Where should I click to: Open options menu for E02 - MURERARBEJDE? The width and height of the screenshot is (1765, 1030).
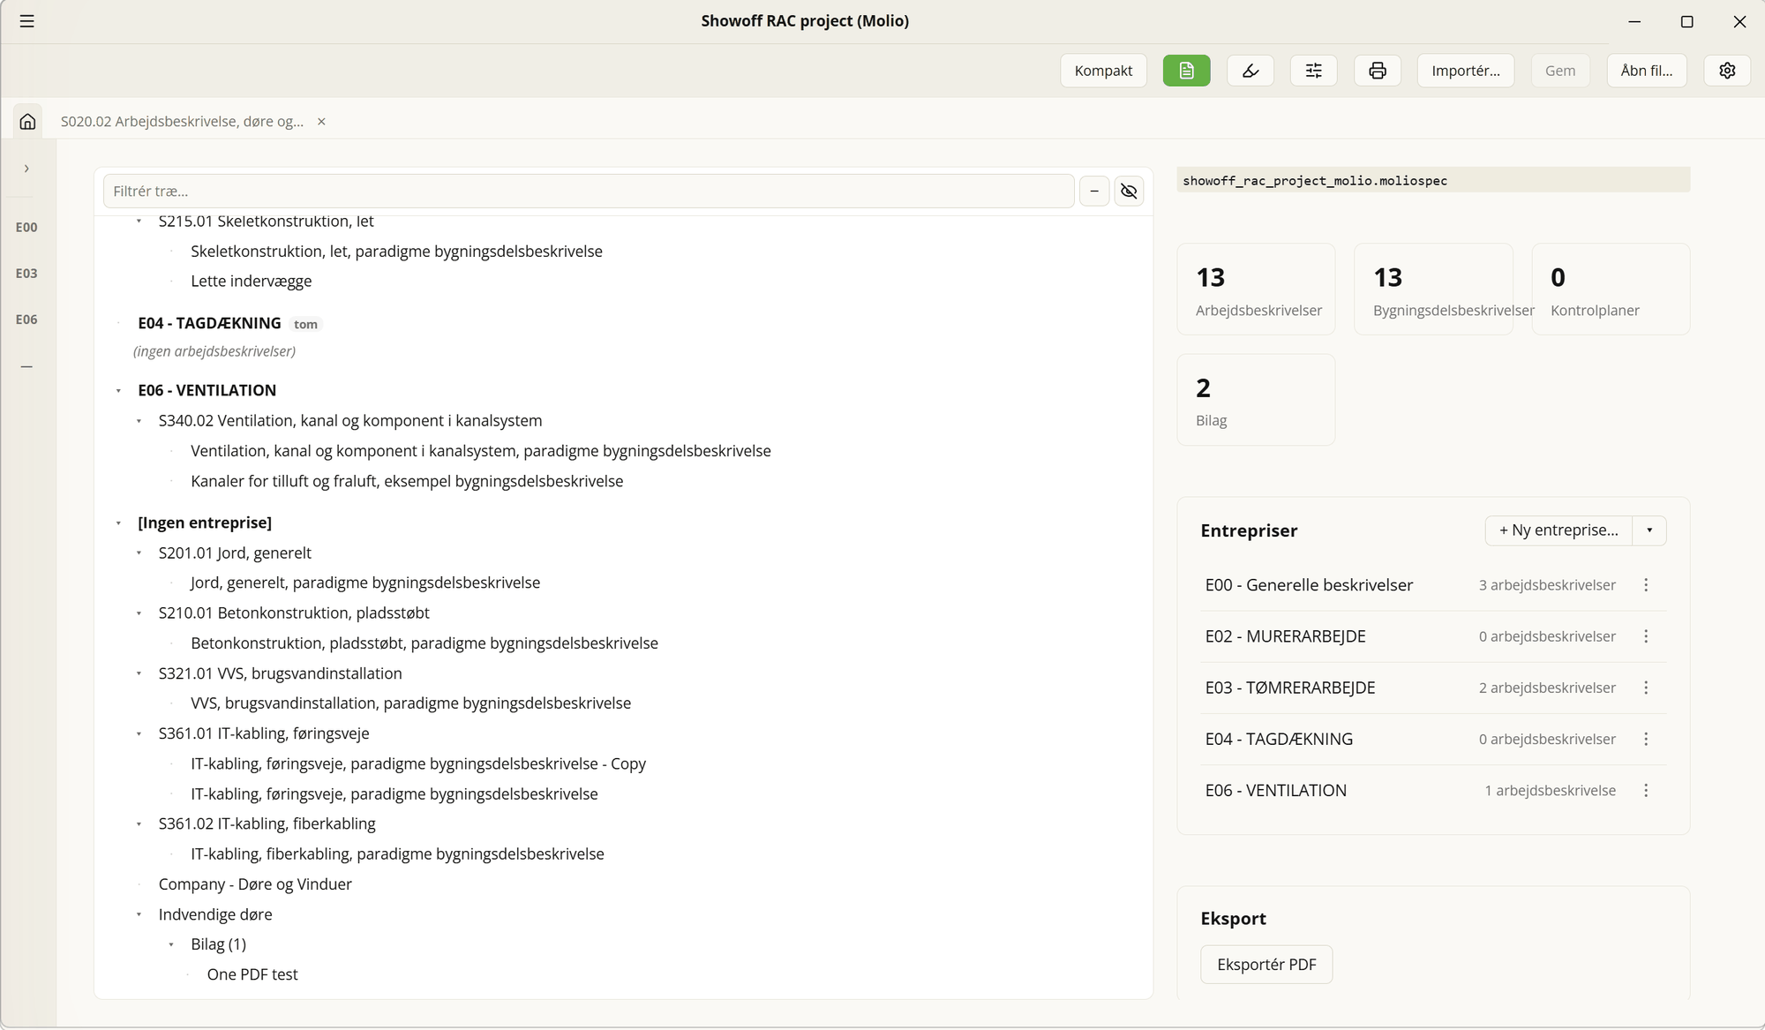(x=1646, y=636)
